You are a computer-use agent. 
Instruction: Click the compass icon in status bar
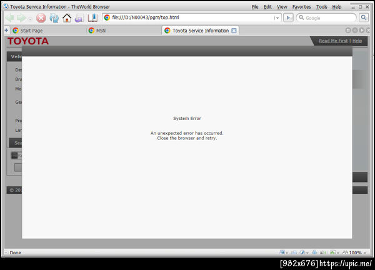(302, 252)
